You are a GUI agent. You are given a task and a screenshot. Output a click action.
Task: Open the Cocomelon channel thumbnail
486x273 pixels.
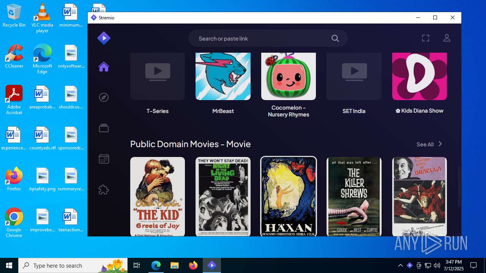(289, 76)
